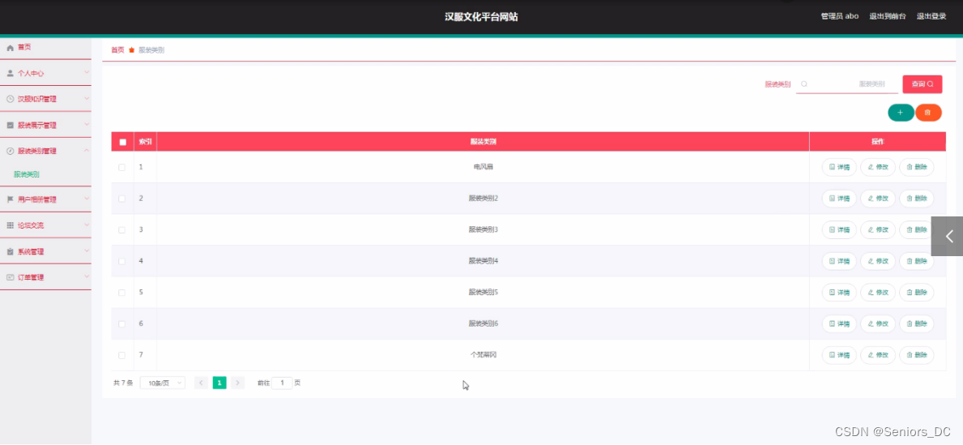The image size is (963, 445).
Task: Click the card icon beside 订单管理
Action: [10, 277]
